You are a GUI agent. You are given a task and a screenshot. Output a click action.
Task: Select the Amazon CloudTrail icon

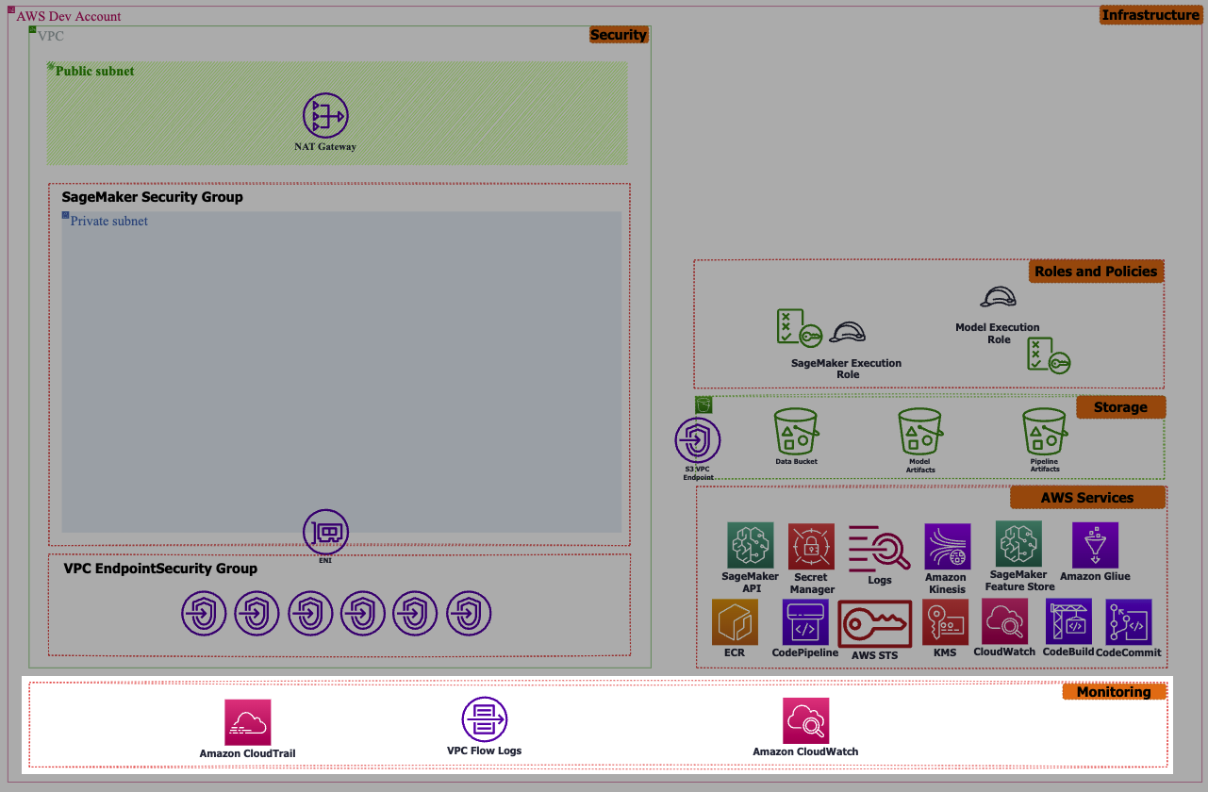point(248,722)
